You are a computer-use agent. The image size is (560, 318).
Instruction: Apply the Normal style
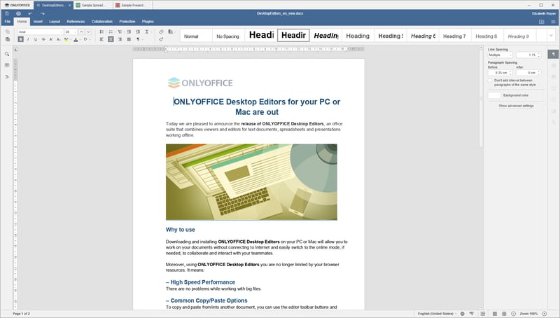tap(196, 36)
